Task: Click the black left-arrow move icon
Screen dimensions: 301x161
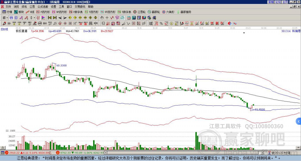Action: coord(60,18)
